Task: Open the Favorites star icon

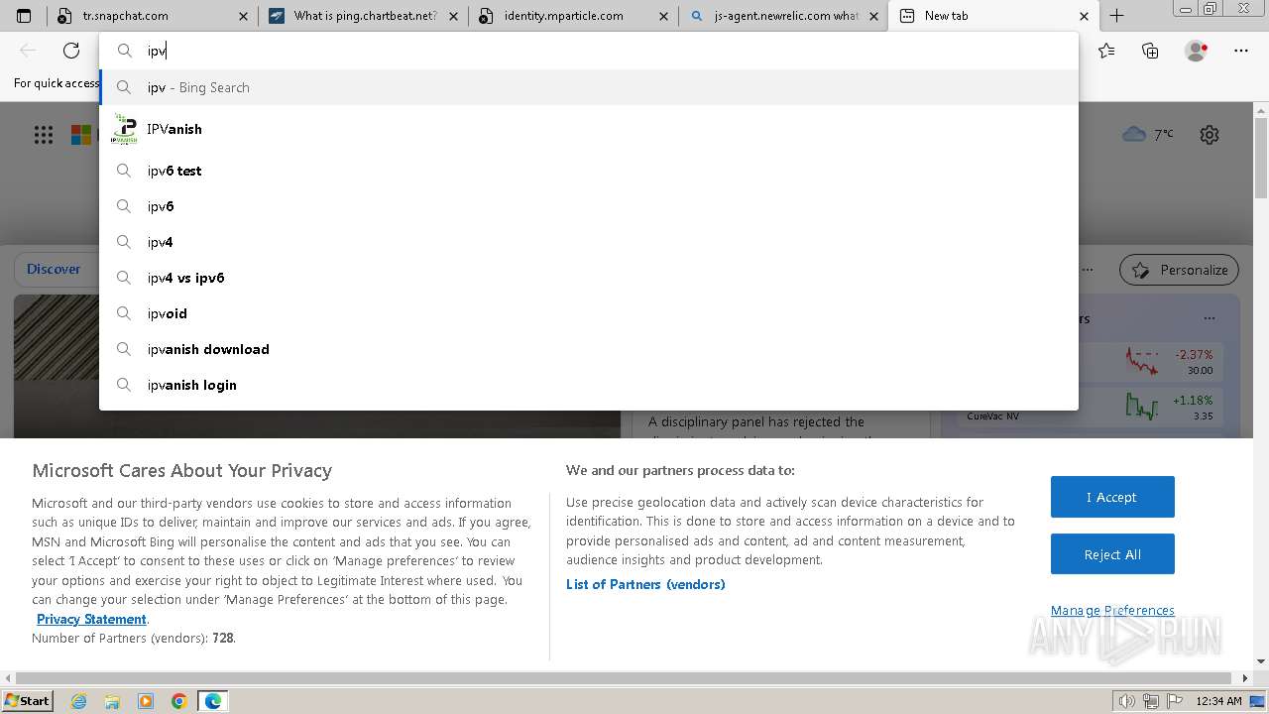Action: (1106, 51)
